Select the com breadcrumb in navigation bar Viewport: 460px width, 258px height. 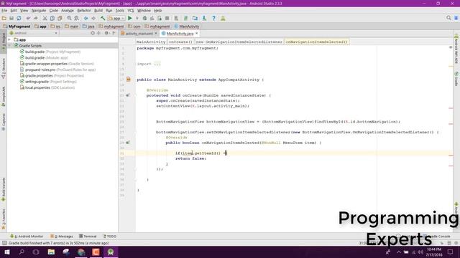(x=134, y=27)
